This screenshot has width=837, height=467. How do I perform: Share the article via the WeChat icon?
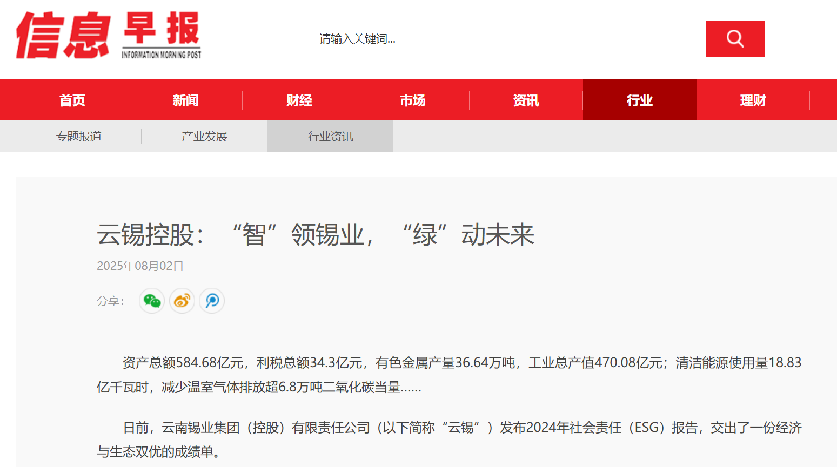pyautogui.click(x=152, y=301)
